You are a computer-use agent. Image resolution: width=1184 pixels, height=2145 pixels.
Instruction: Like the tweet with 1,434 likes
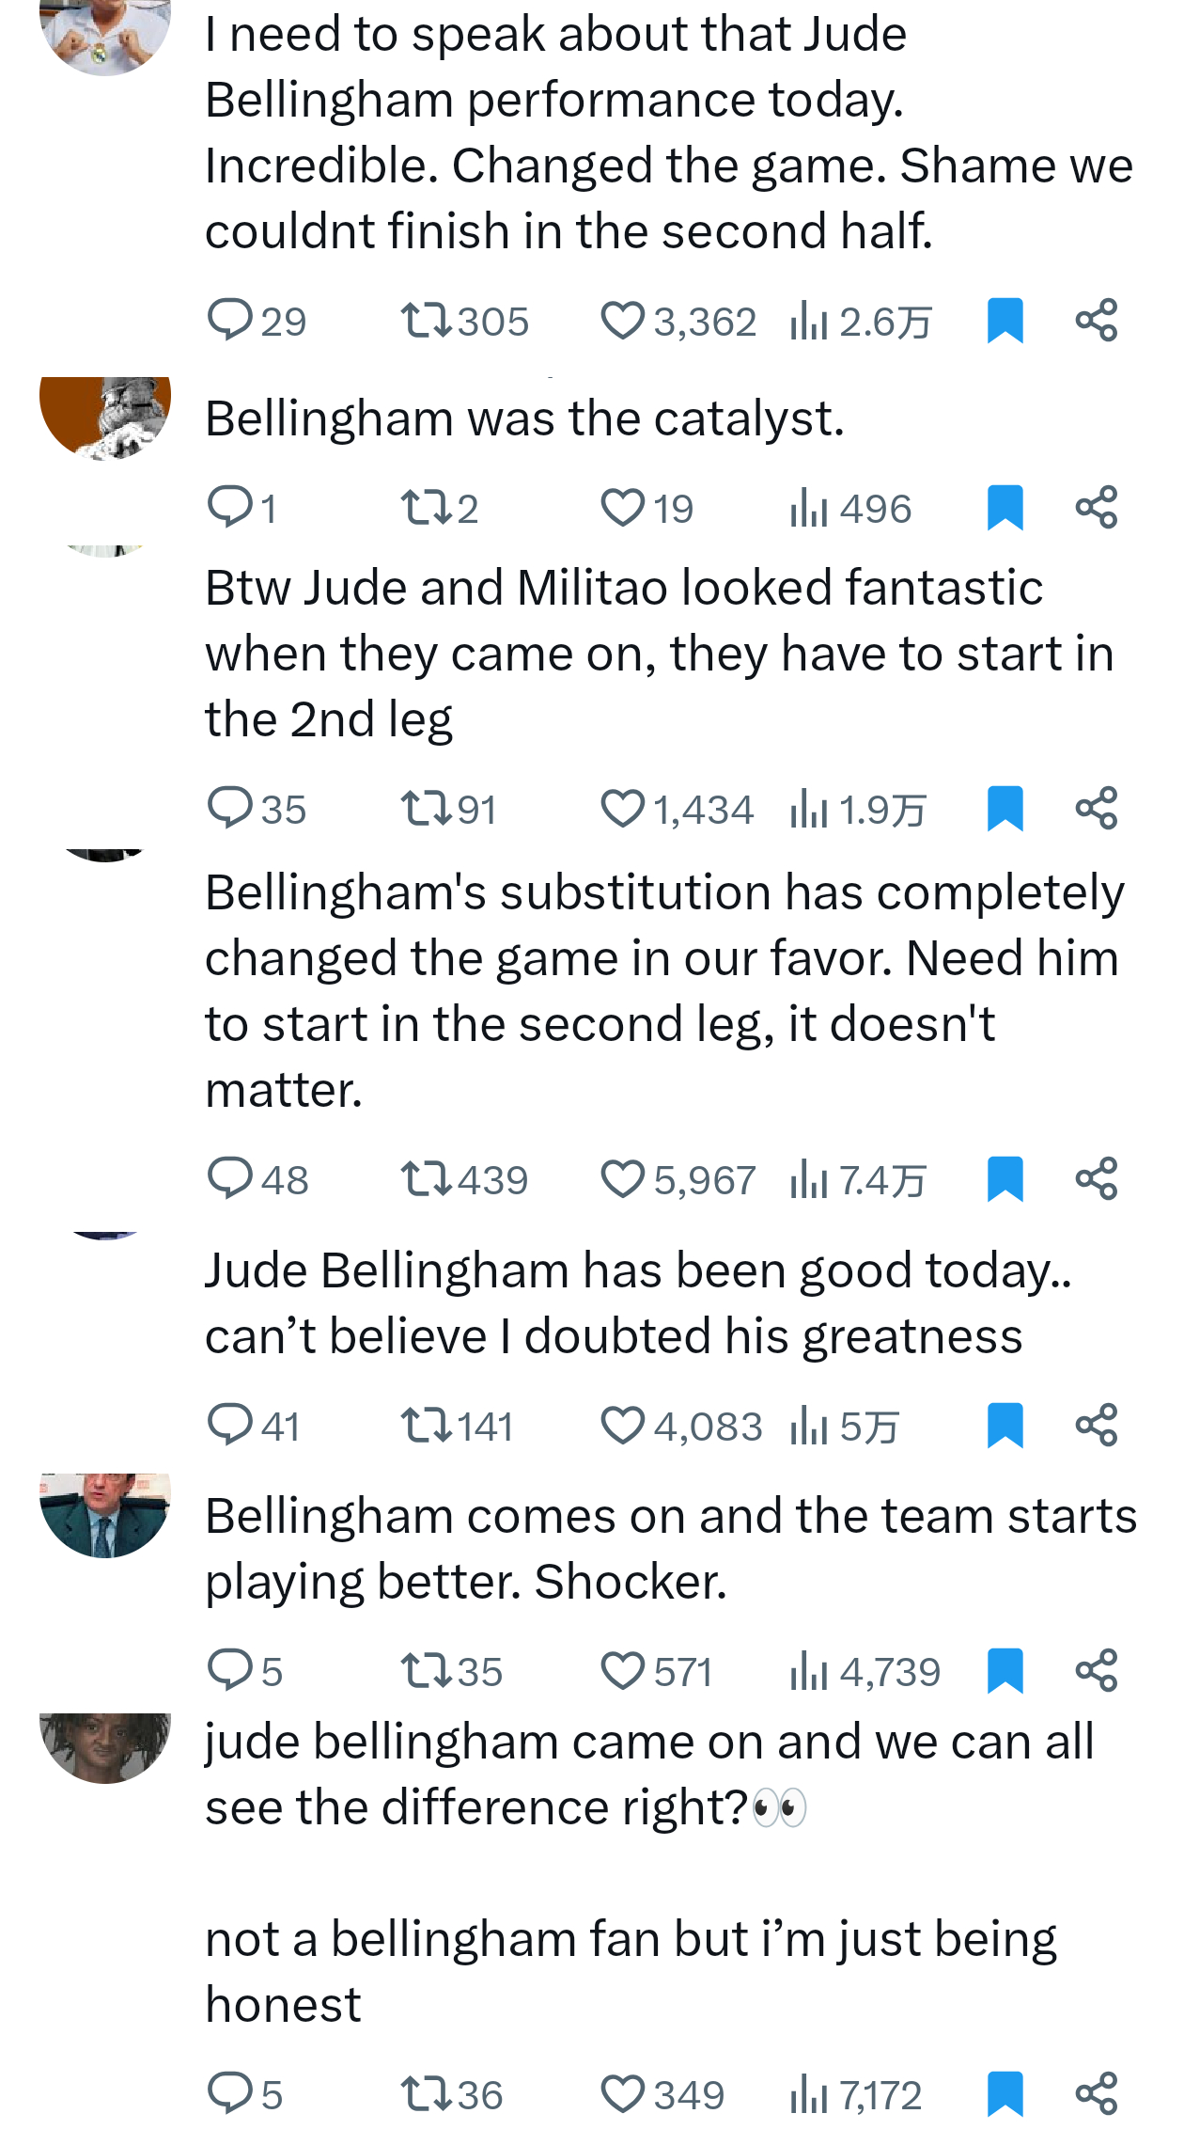pos(622,808)
